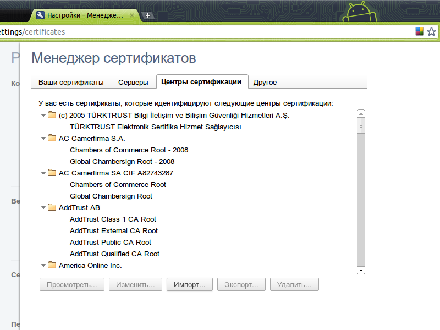Image resolution: width=440 pixels, height=330 pixels.
Task: Click the wrench icon on settings tab
Action: tap(40, 15)
